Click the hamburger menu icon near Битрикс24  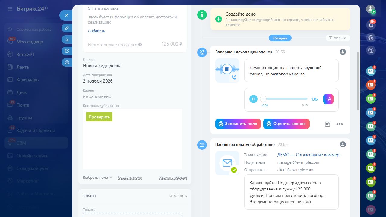pos(10,9)
